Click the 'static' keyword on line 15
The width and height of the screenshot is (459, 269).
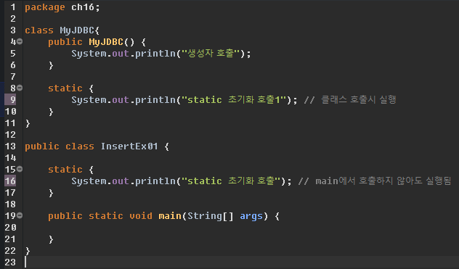coord(65,170)
